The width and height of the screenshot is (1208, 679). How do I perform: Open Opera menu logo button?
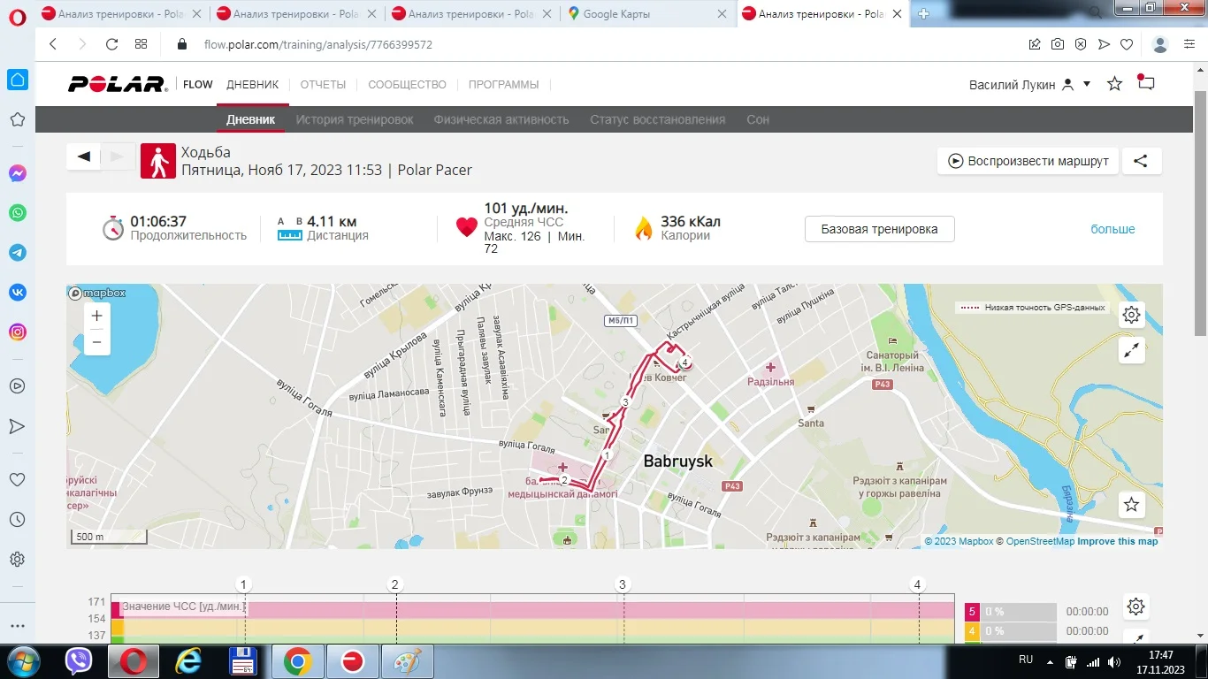18,18
